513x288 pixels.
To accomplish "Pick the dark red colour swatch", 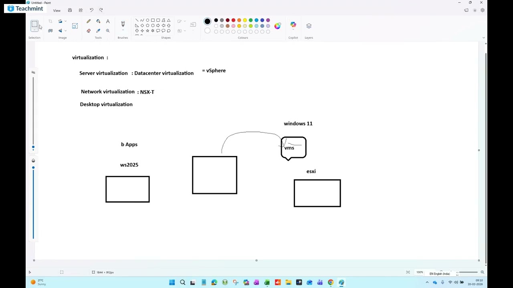I will (x=228, y=20).
